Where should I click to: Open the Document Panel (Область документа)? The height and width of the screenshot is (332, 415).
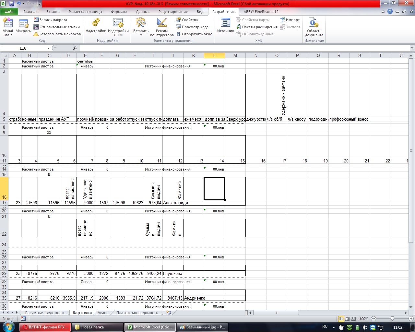point(314,27)
